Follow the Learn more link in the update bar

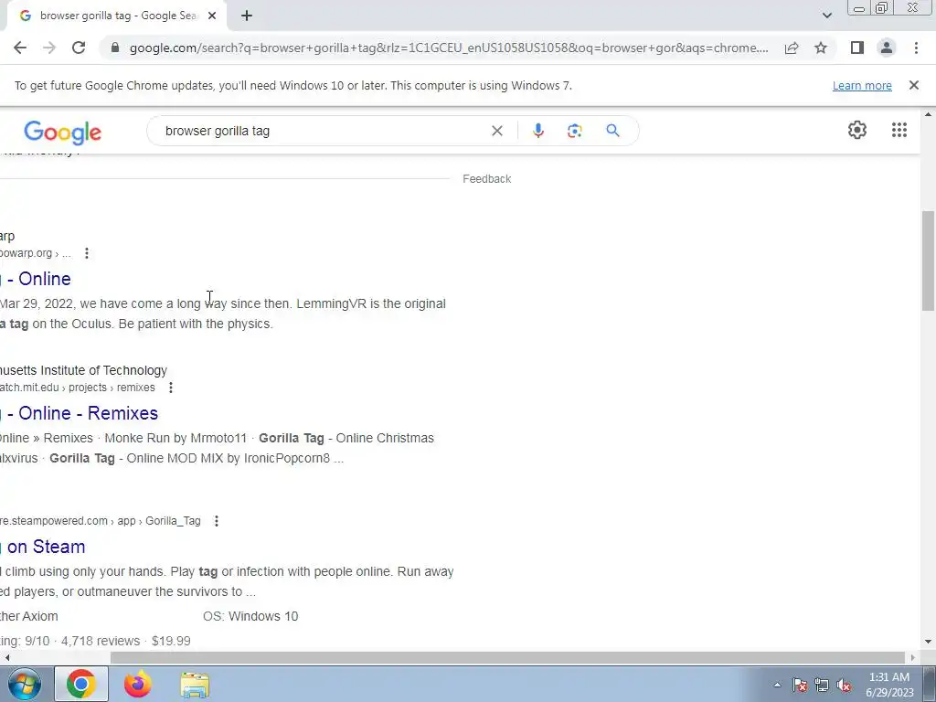click(862, 85)
